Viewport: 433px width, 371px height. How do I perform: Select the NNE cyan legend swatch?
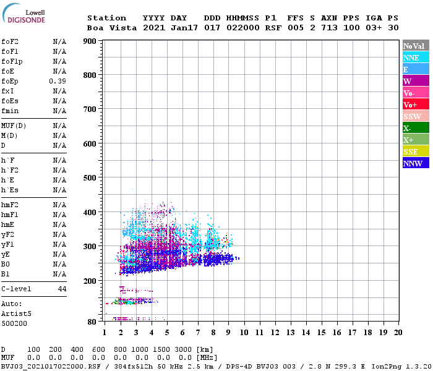(416, 58)
